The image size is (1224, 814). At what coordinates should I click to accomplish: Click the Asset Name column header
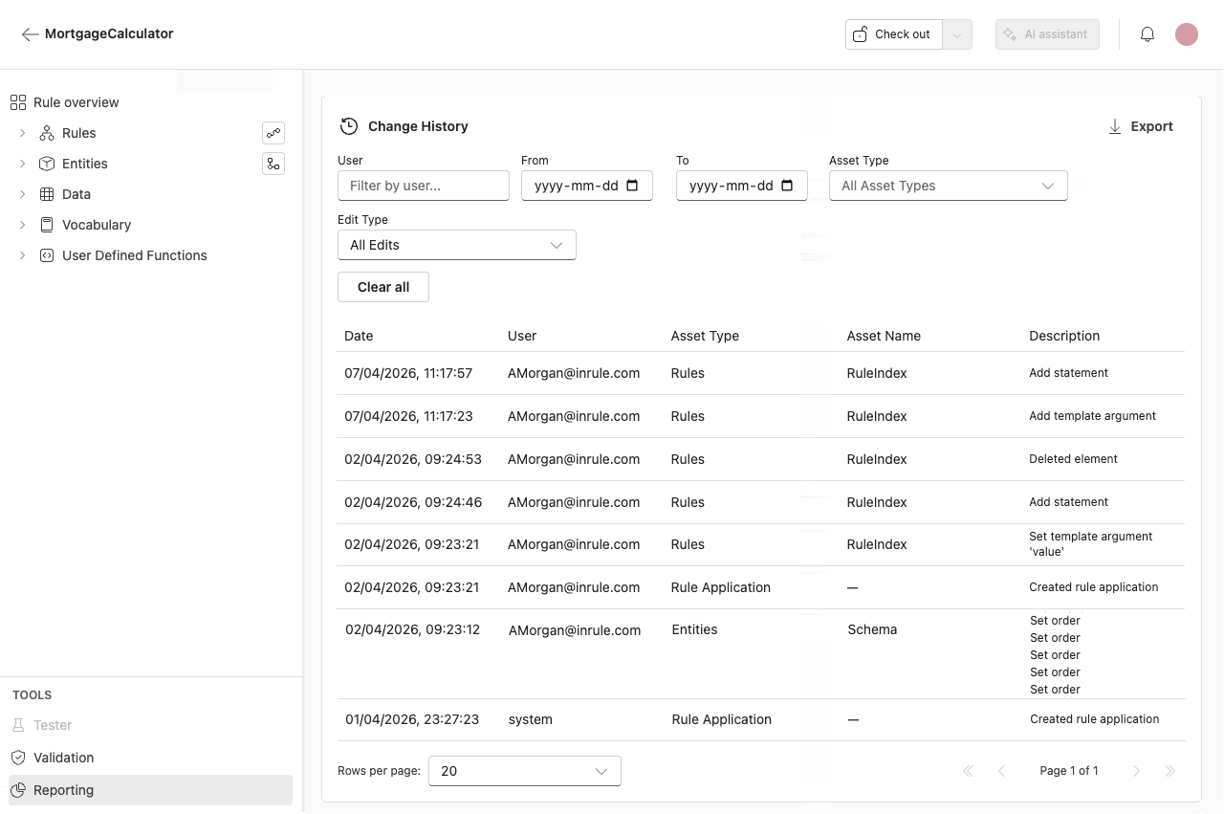click(x=884, y=336)
